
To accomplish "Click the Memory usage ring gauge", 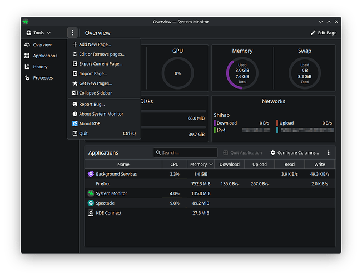I will coord(242,73).
